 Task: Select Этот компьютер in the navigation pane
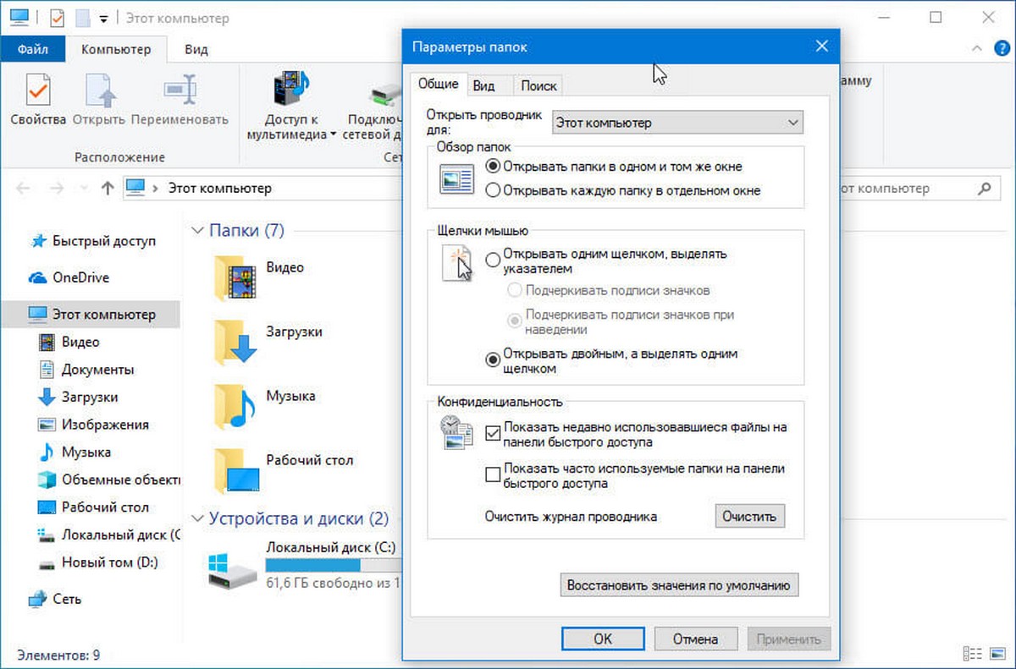[90, 314]
